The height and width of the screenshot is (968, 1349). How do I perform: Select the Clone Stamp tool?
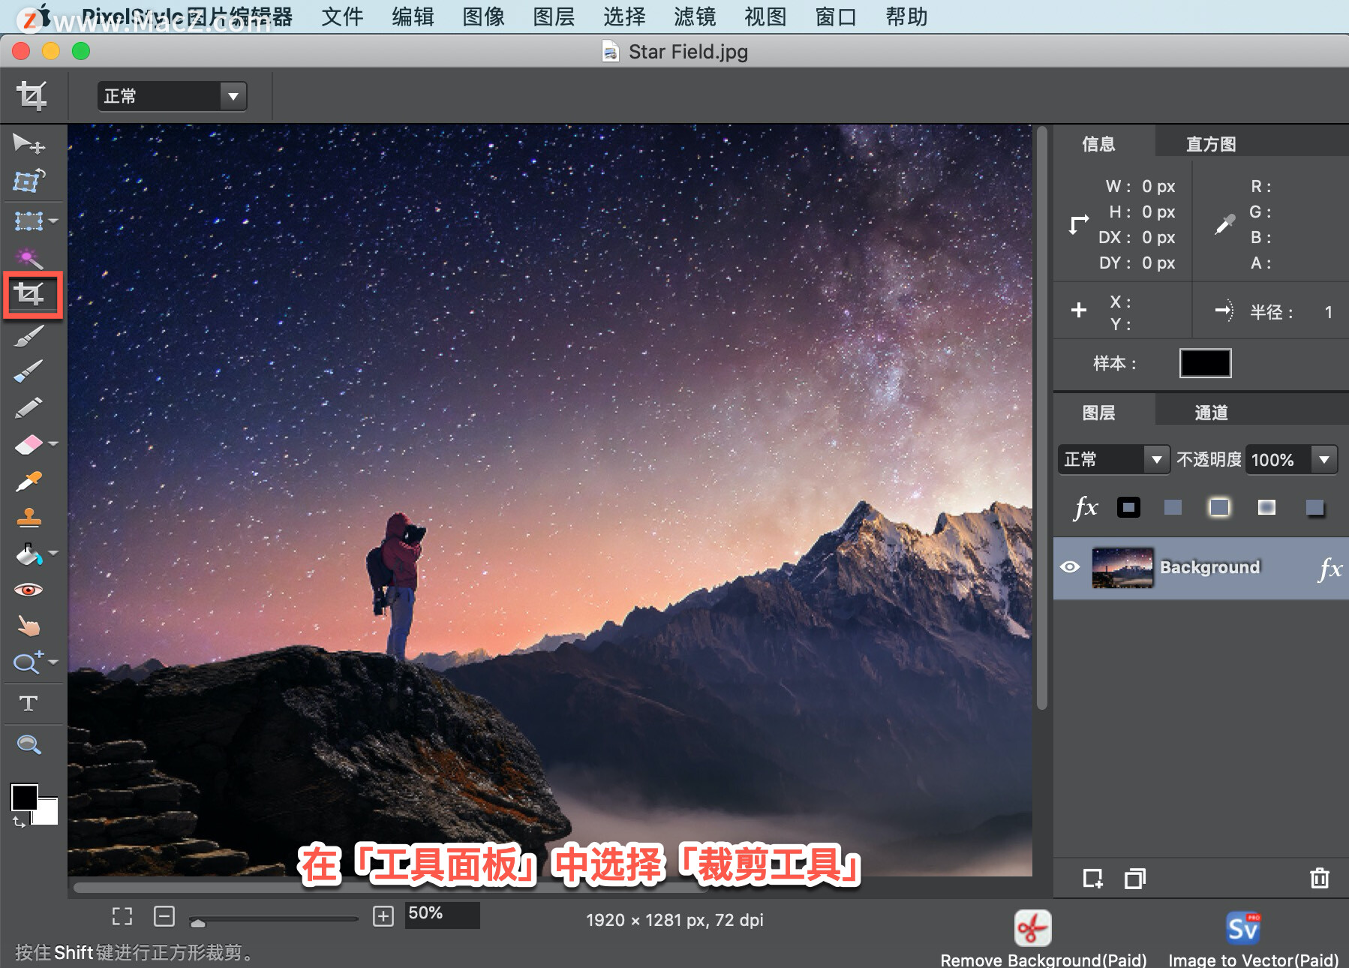coord(29,518)
